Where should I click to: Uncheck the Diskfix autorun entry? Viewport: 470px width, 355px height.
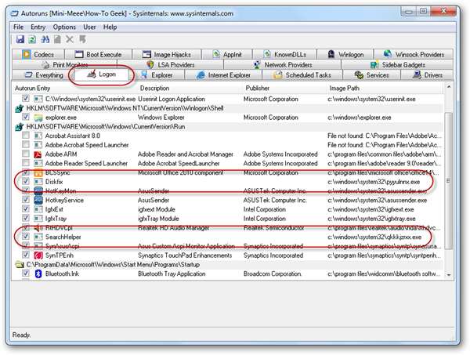pos(26,181)
